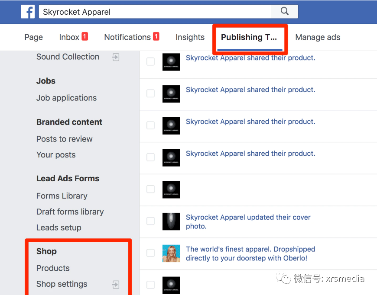This screenshot has width=377, height=295.
Task: Click the Facebook logo icon
Action: click(x=28, y=12)
